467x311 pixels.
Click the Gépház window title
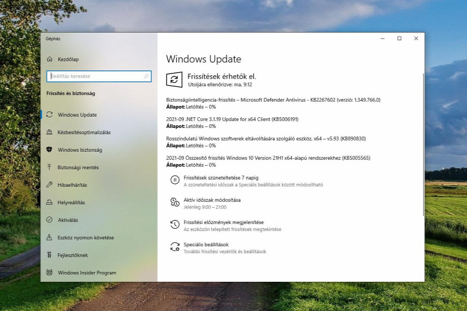[x=53, y=39]
